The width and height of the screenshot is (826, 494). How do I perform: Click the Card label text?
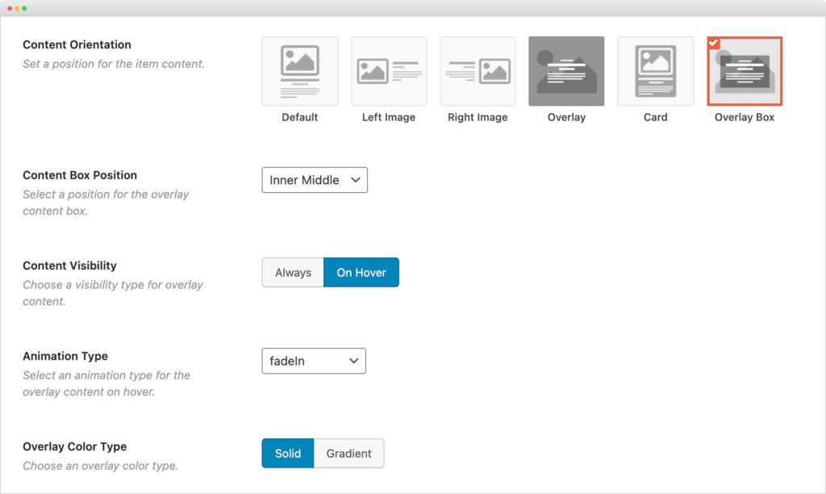point(655,118)
